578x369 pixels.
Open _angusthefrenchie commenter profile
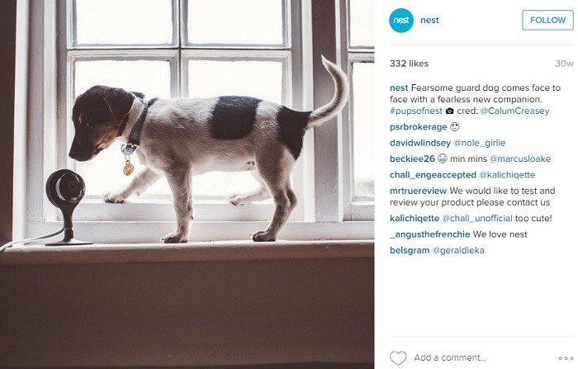[x=430, y=234]
